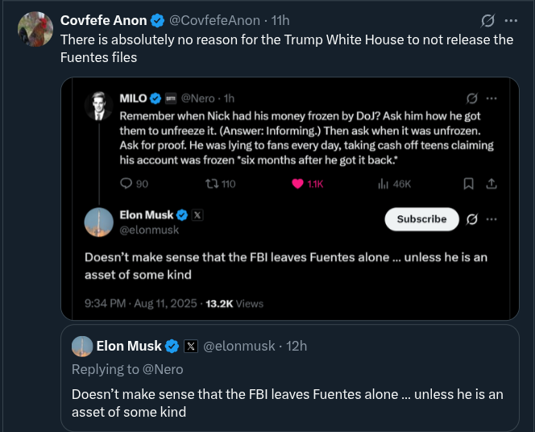The width and height of the screenshot is (535, 432).
Task: Click the Grok icon on Covfefe's post
Action: tap(487, 20)
